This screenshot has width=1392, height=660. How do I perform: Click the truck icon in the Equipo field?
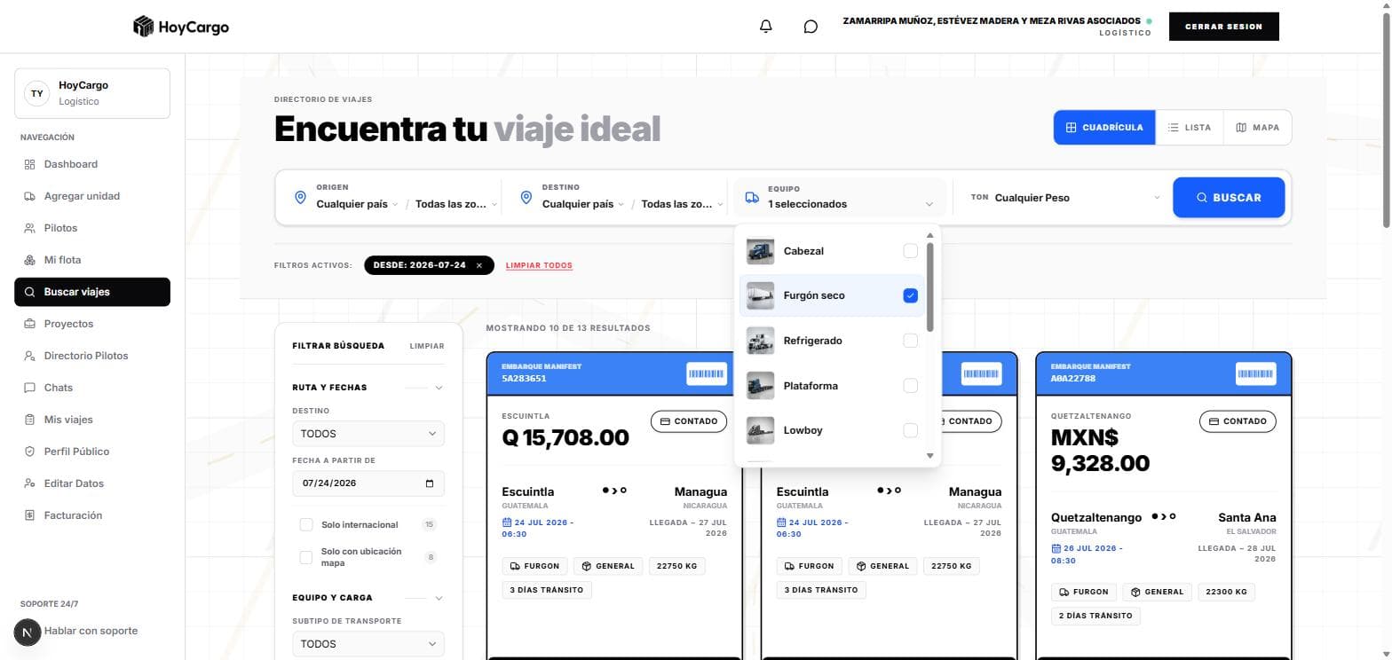[752, 198]
